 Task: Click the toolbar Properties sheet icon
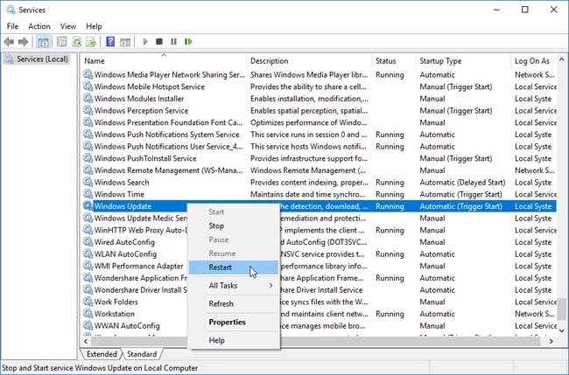(61, 42)
